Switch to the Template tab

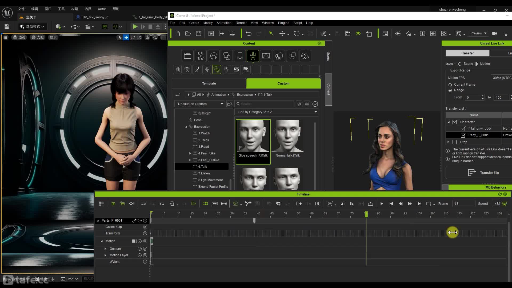pos(209,83)
